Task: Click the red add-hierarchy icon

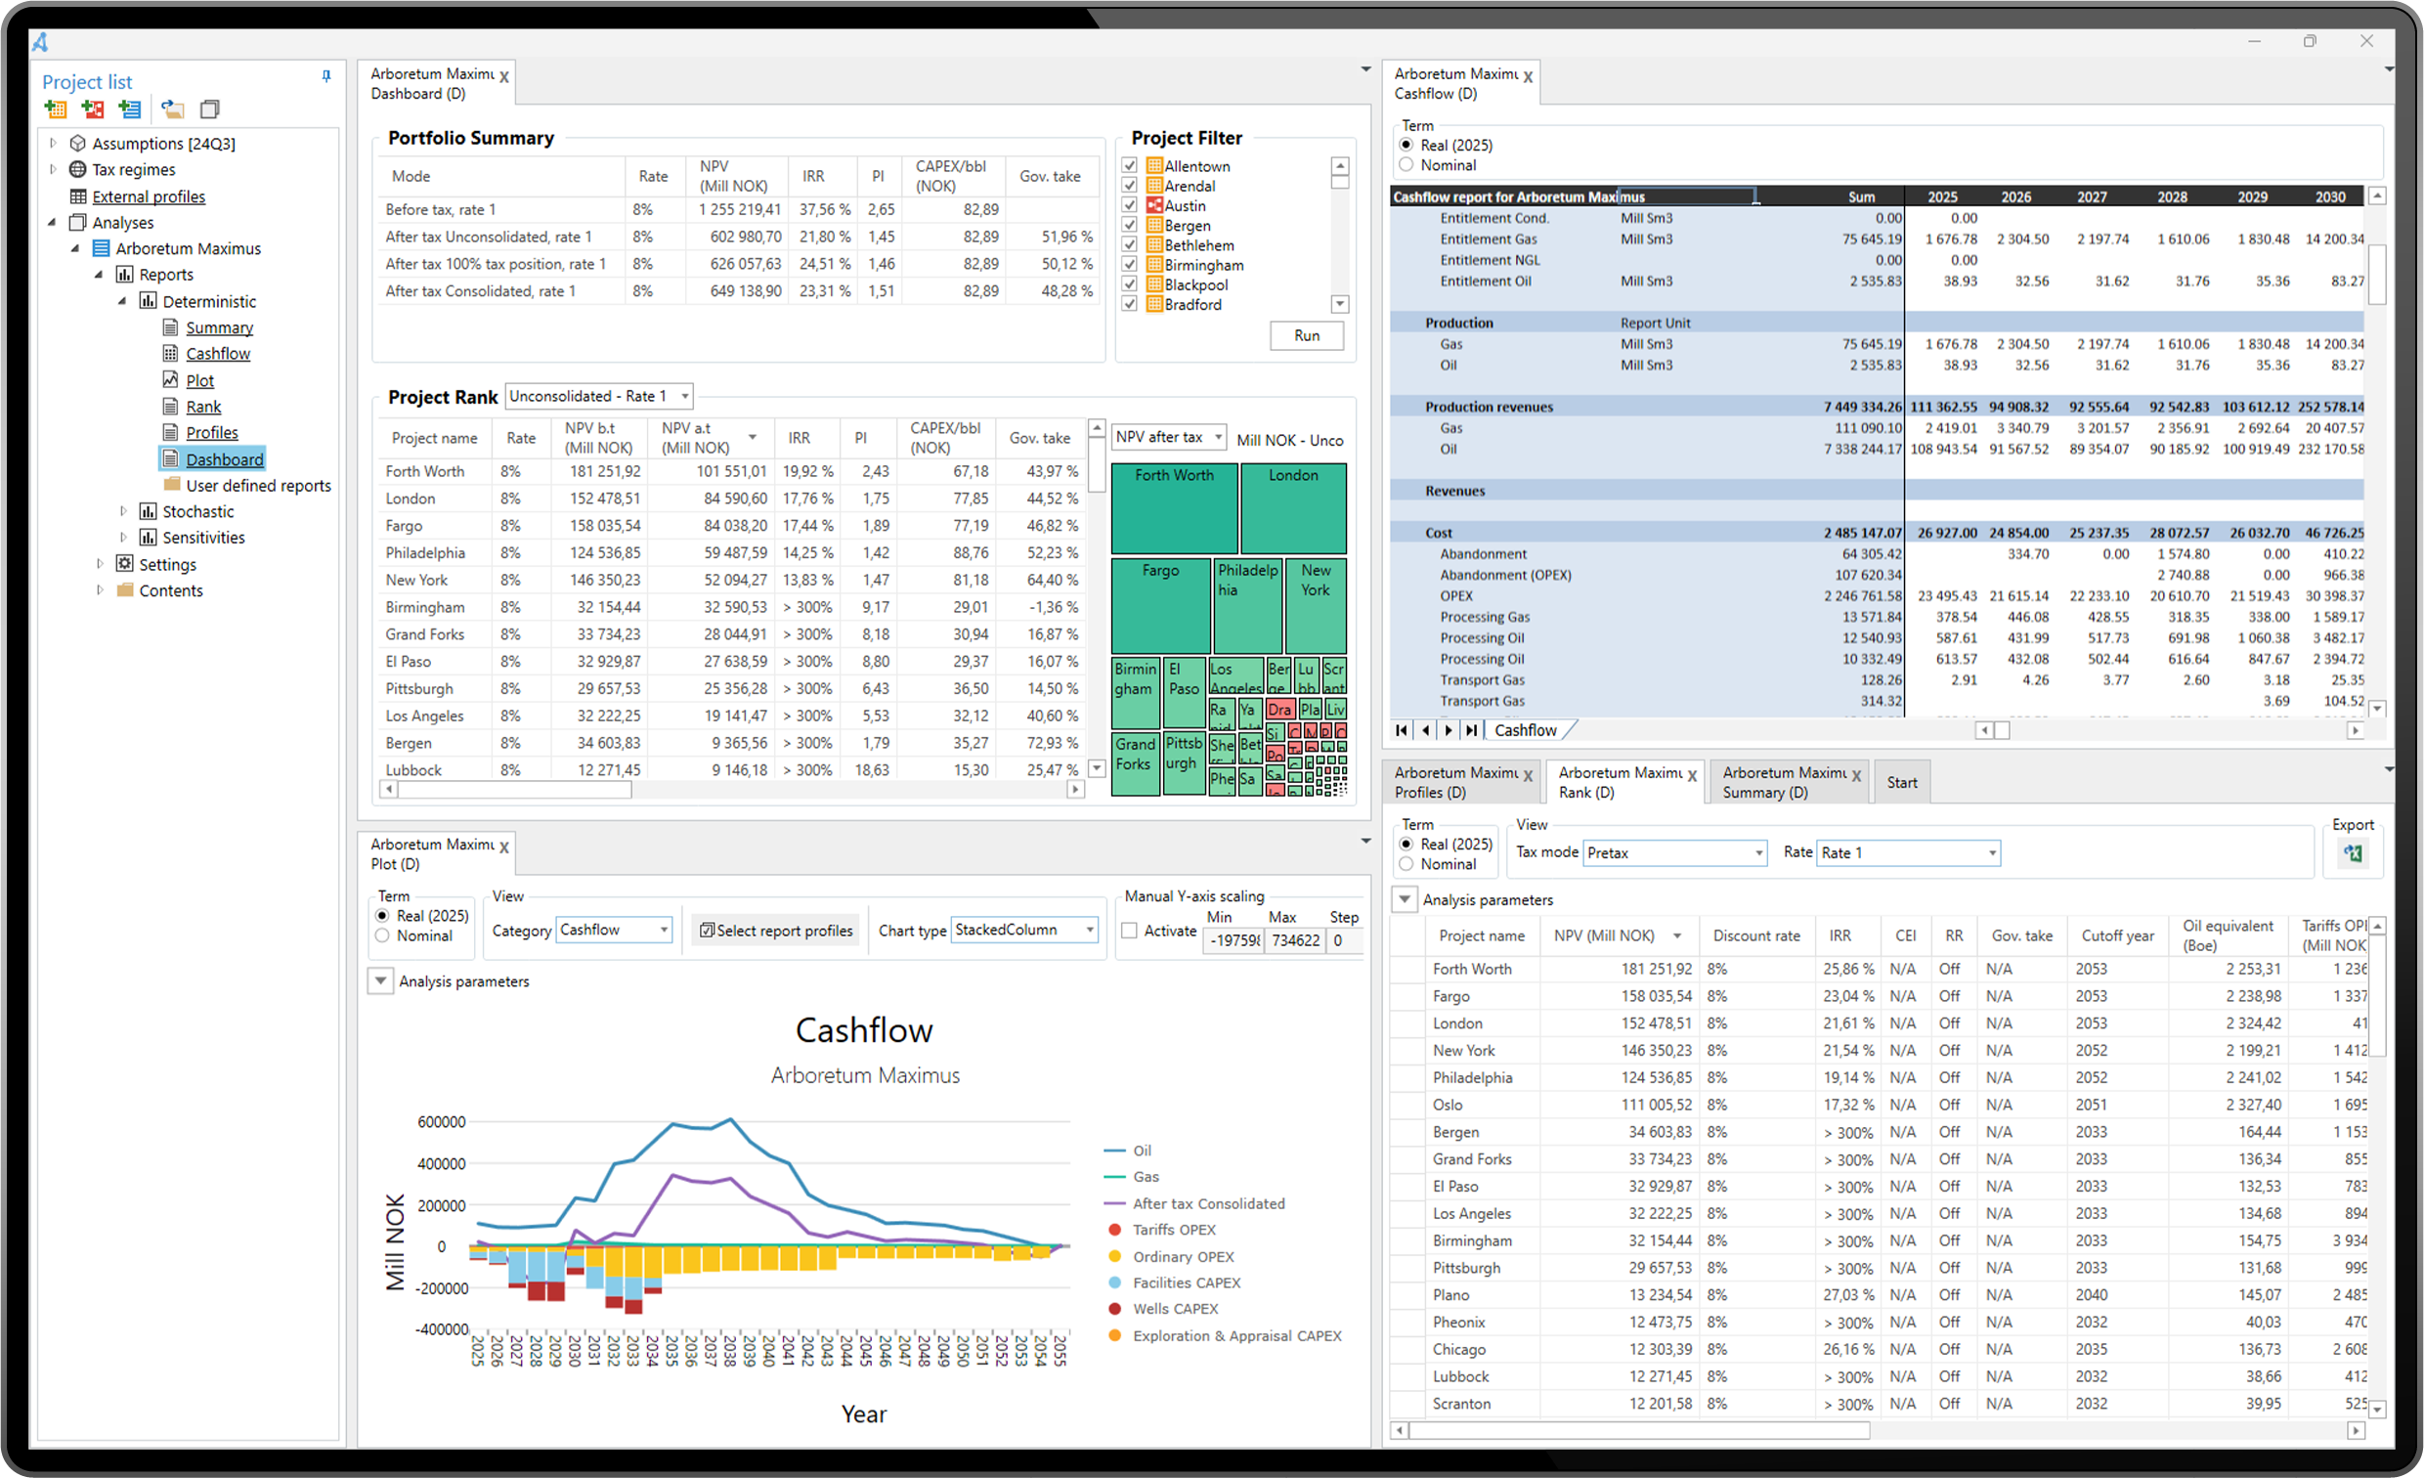Action: pyautogui.click(x=93, y=109)
